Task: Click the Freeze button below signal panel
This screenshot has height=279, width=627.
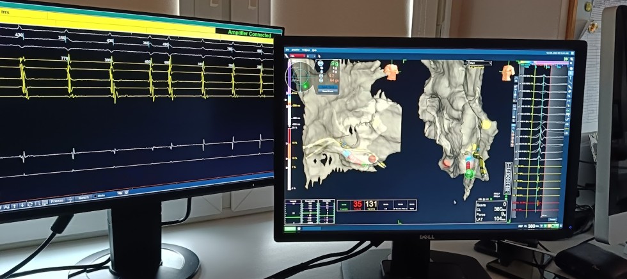Action: point(553,219)
